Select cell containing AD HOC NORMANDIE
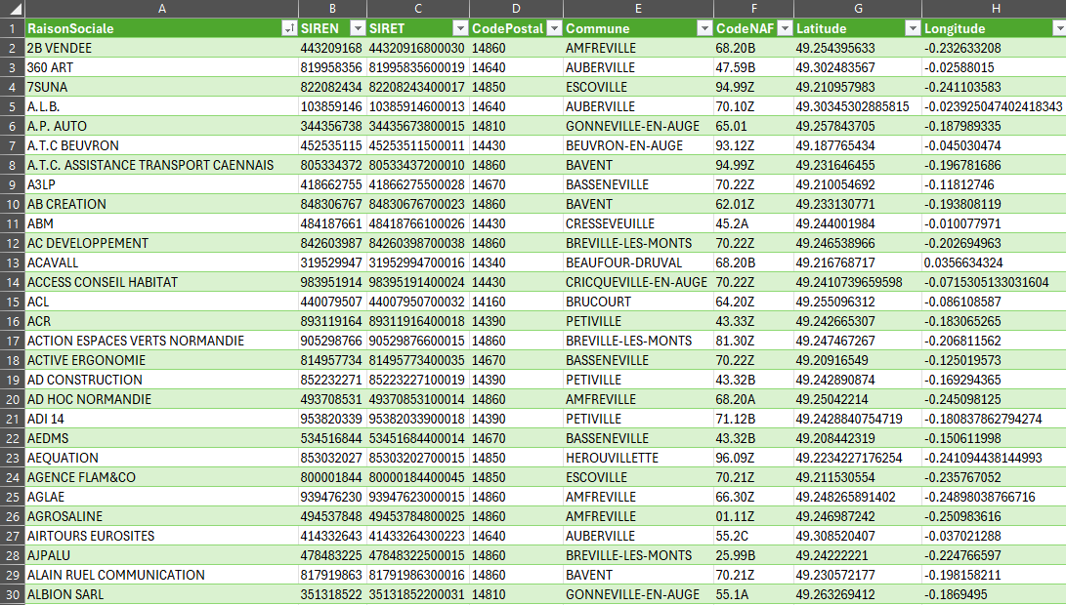The width and height of the screenshot is (1066, 605). tap(162, 399)
